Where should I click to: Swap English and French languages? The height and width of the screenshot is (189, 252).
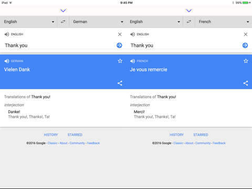click(x=189, y=22)
